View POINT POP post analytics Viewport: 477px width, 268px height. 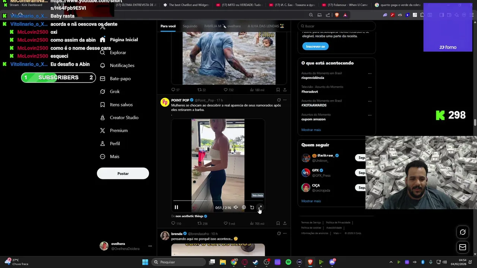tap(257, 223)
